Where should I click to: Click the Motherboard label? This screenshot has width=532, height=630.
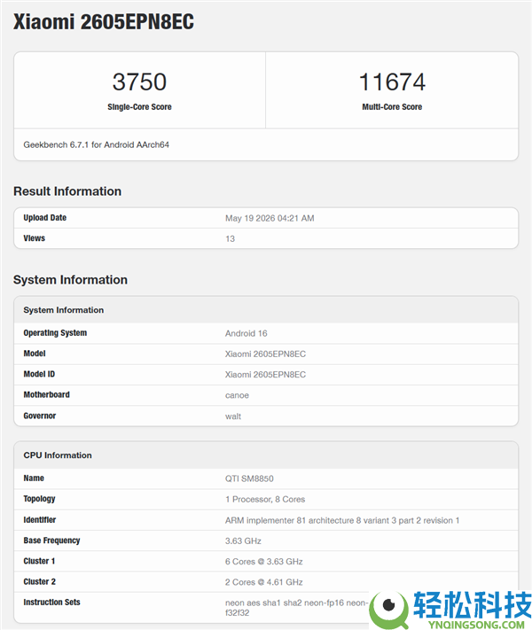tap(46, 394)
